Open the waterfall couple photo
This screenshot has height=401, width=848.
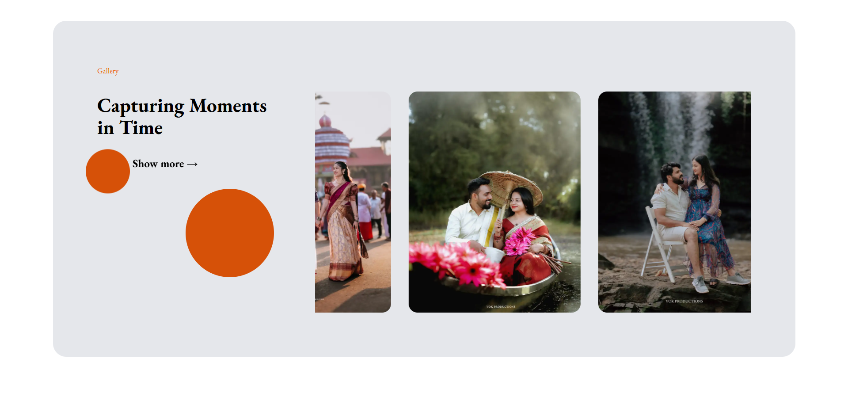(675, 202)
